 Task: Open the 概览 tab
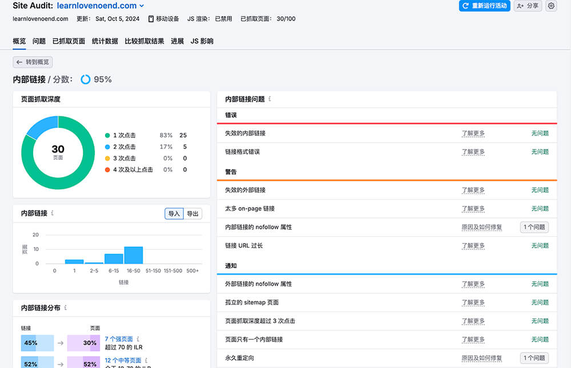tap(19, 41)
